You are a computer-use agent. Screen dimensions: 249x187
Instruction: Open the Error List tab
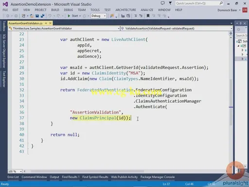click(x=13, y=177)
